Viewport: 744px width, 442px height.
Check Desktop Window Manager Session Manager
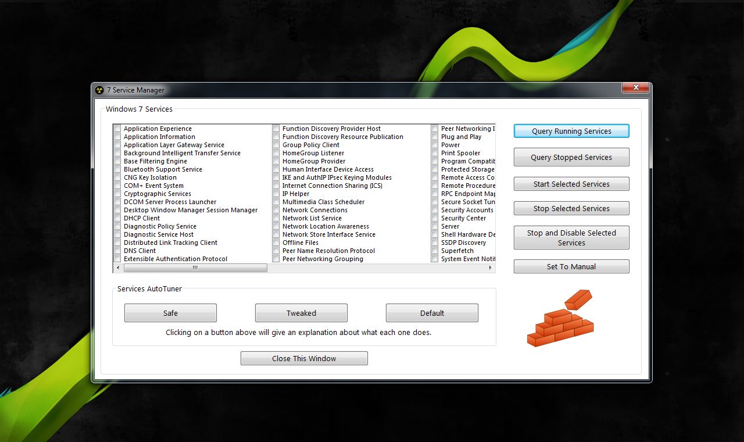click(117, 210)
